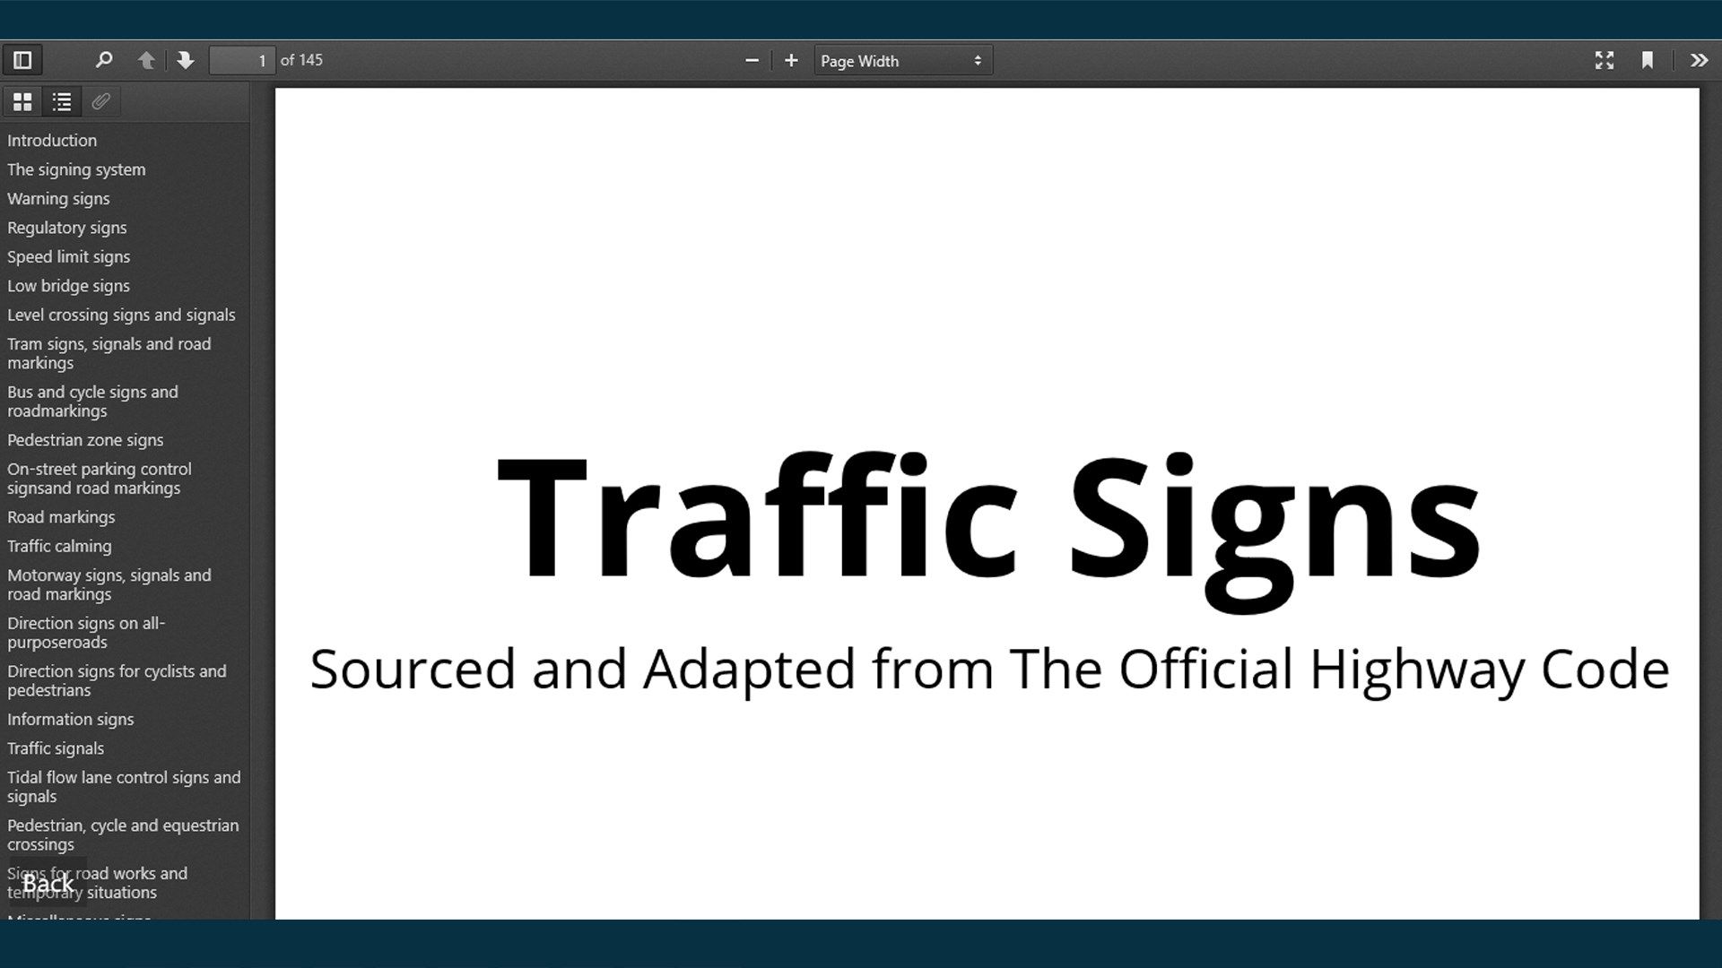Viewport: 1722px width, 968px height.
Task: Click Road markings link in sidebar
Action: 60,516
